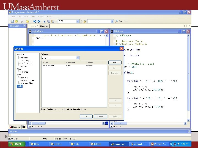Viewport: 198px width, 148px height.
Task: Click the Help button in Options dialog
Action: point(115,116)
